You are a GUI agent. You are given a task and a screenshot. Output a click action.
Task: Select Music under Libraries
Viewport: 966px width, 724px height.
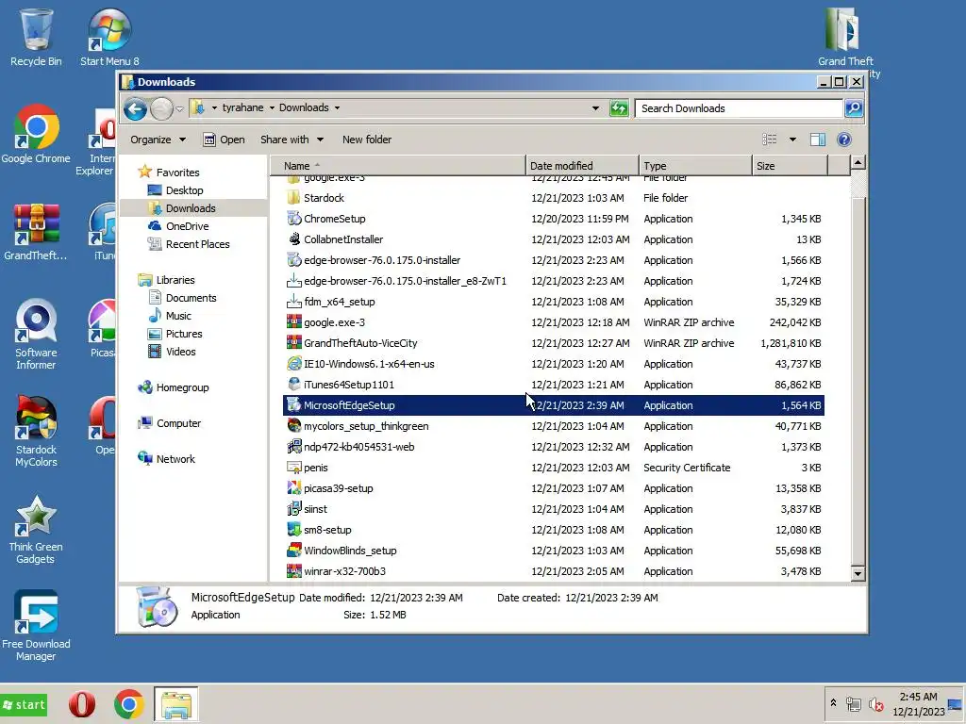tap(178, 316)
